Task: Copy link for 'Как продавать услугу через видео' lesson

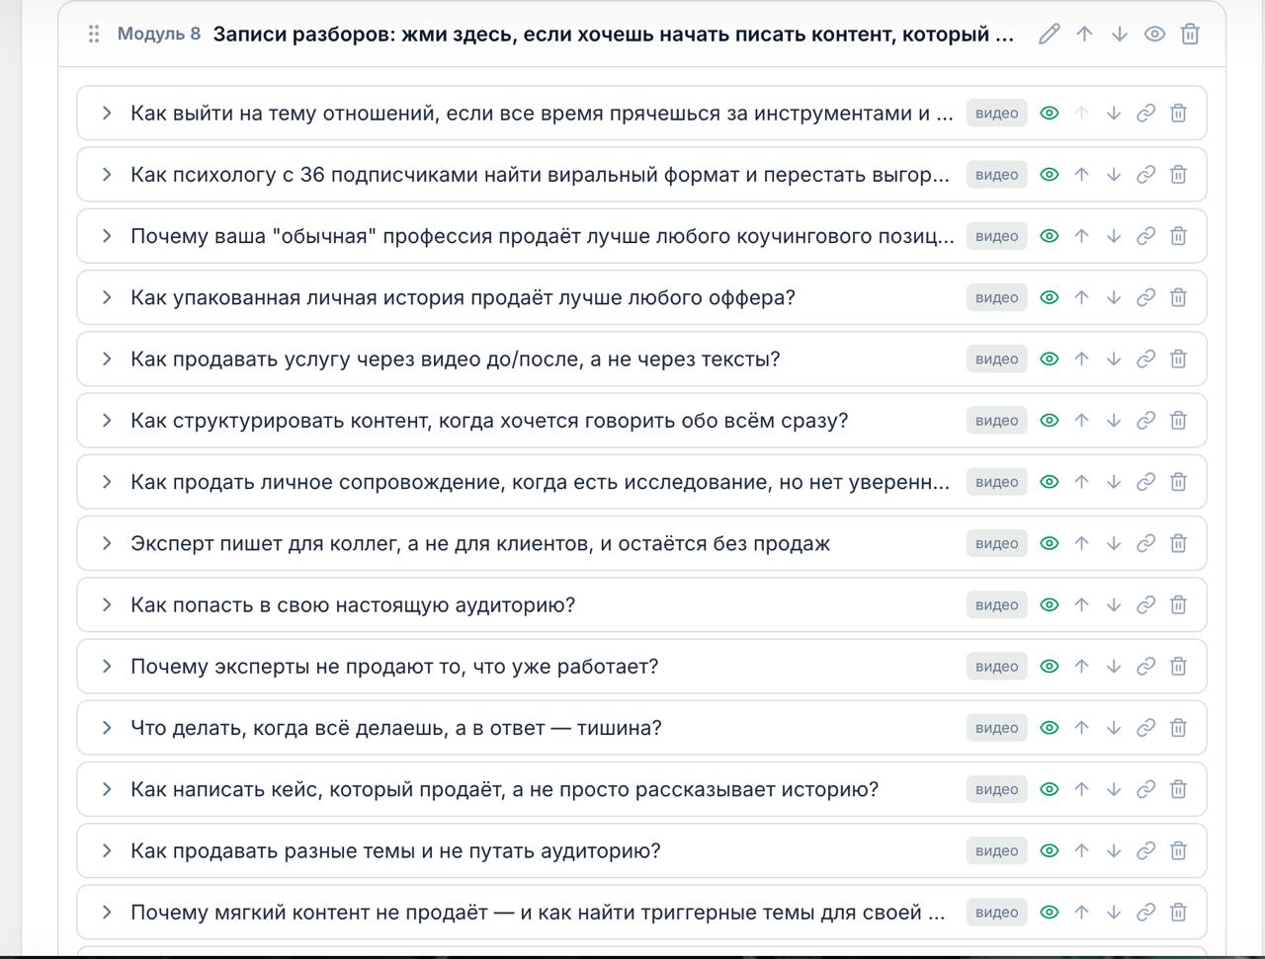Action: pyautogui.click(x=1145, y=360)
